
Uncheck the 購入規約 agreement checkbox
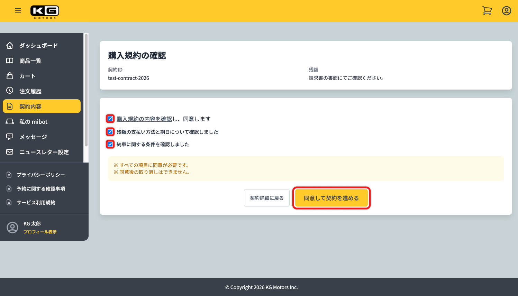coord(110,119)
